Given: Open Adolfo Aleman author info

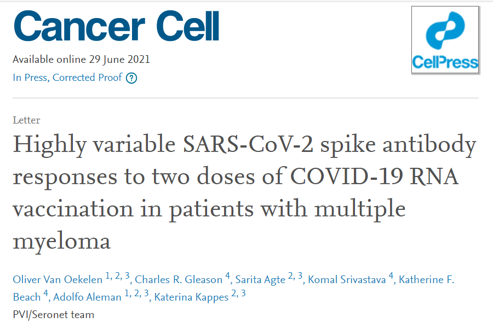Looking at the screenshot, I should coord(88,297).
